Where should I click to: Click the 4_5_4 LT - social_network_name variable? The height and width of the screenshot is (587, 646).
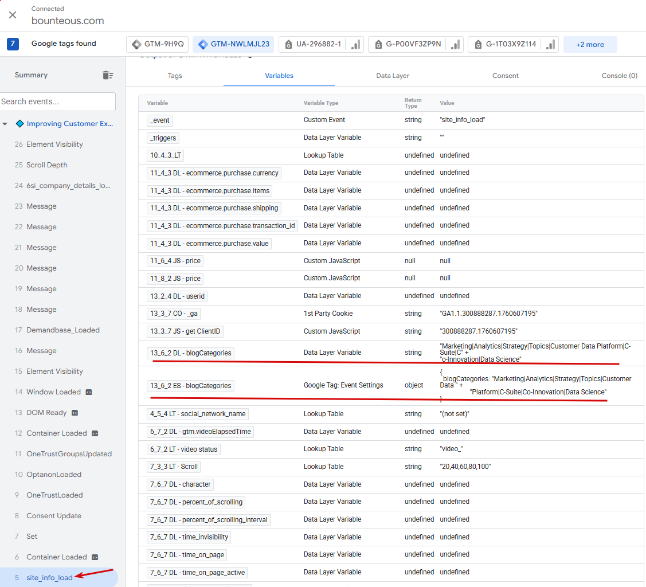coord(198,413)
